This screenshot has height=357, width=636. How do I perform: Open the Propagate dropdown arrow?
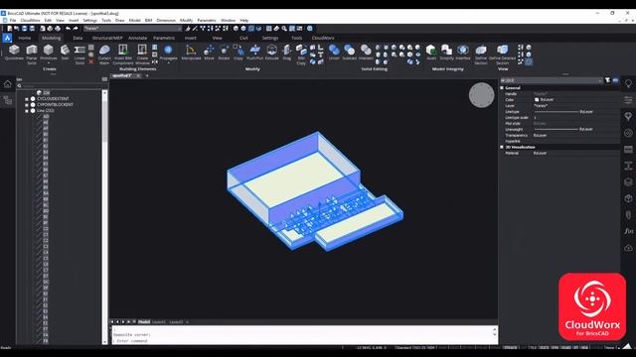tap(168, 63)
